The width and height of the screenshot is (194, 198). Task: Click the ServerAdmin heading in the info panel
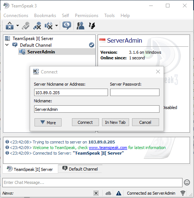tap(125, 40)
